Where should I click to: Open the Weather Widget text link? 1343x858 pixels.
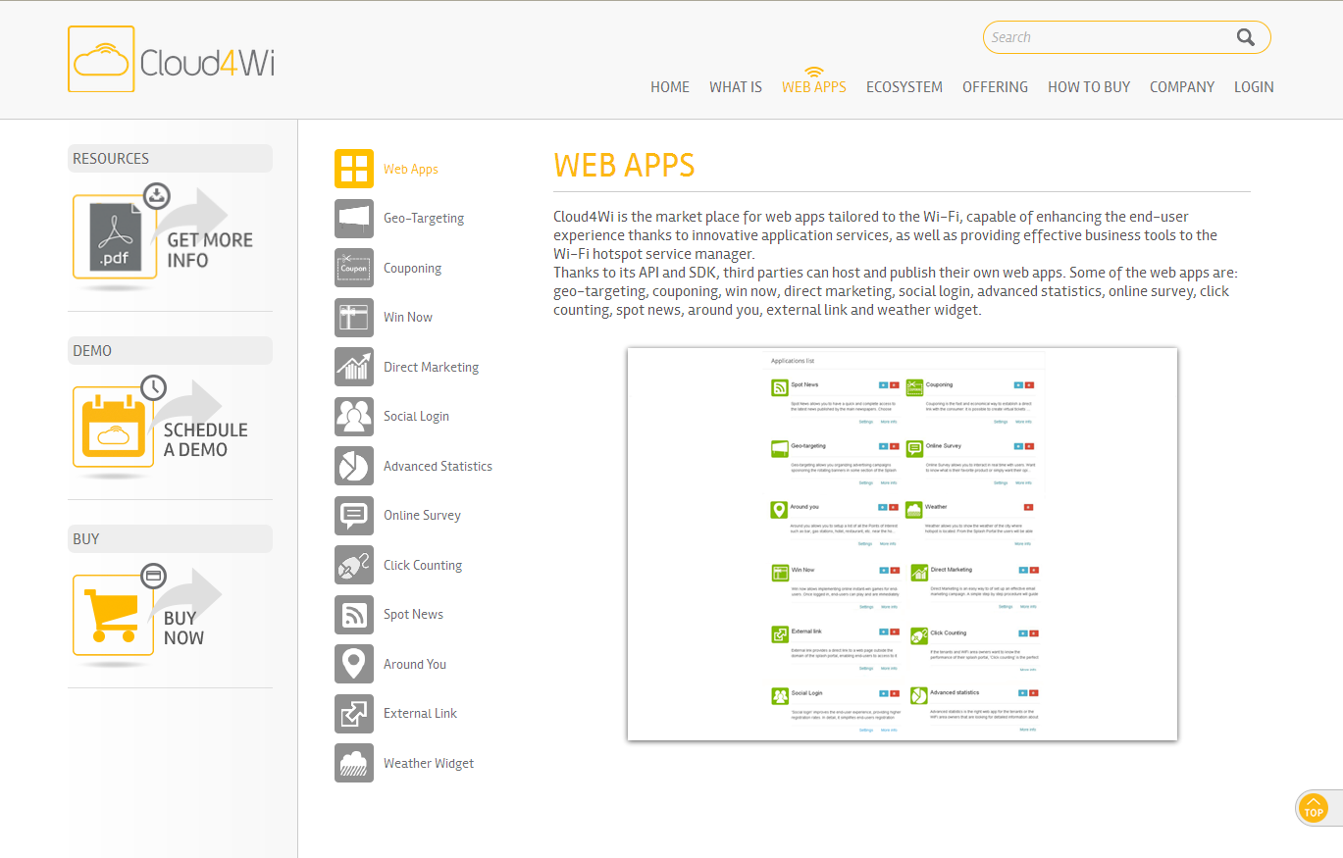click(x=429, y=763)
